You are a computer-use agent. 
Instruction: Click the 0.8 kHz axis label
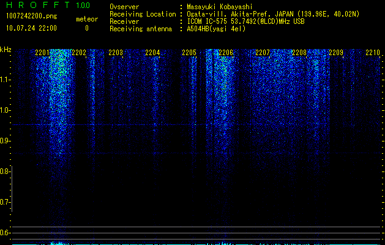5,171
